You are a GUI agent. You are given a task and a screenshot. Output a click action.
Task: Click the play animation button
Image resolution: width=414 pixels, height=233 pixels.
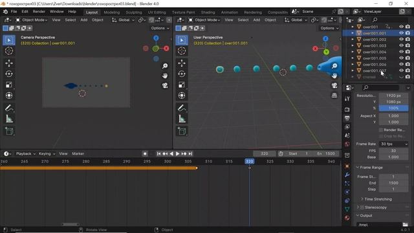click(177, 153)
